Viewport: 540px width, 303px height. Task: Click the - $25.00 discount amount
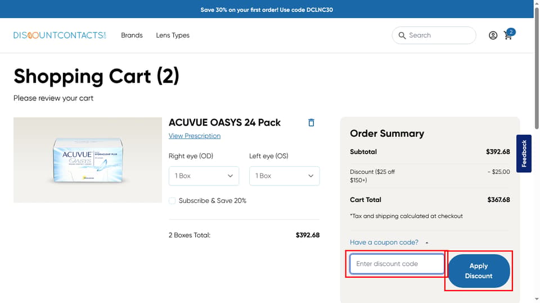[499, 172]
